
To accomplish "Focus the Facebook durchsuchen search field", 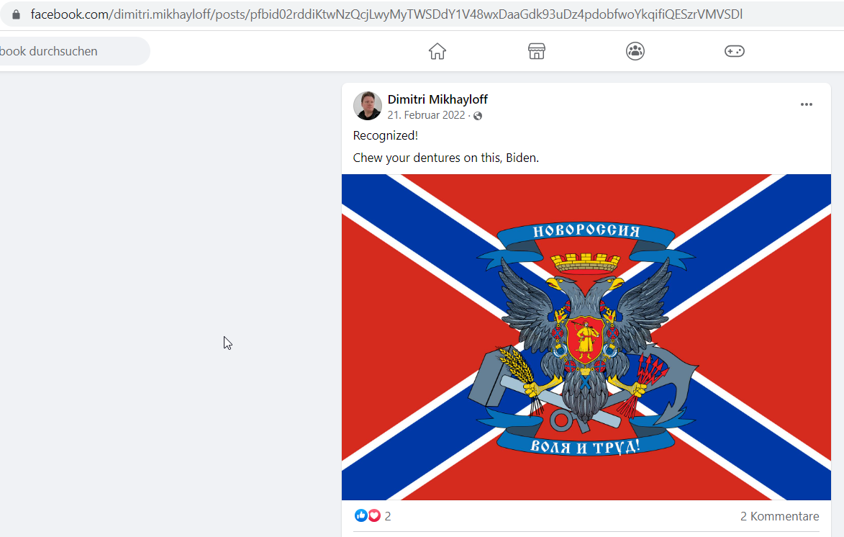I will [75, 51].
